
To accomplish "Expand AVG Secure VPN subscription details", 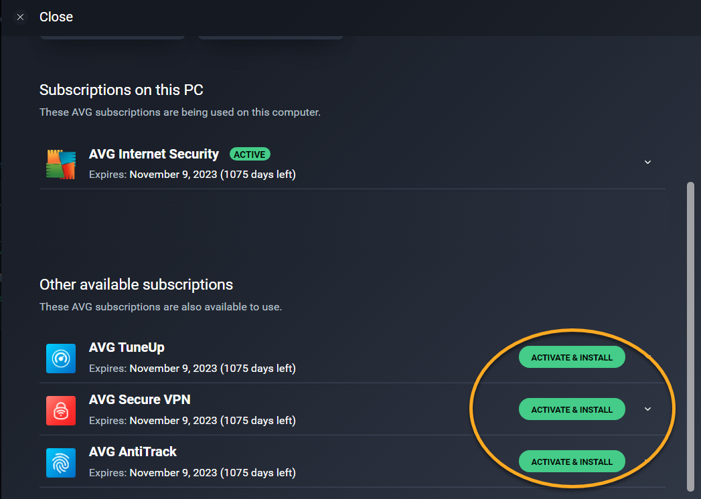I will tap(647, 409).
